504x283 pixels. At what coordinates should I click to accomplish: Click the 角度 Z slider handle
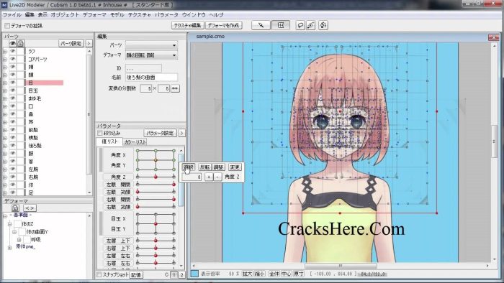point(156,177)
